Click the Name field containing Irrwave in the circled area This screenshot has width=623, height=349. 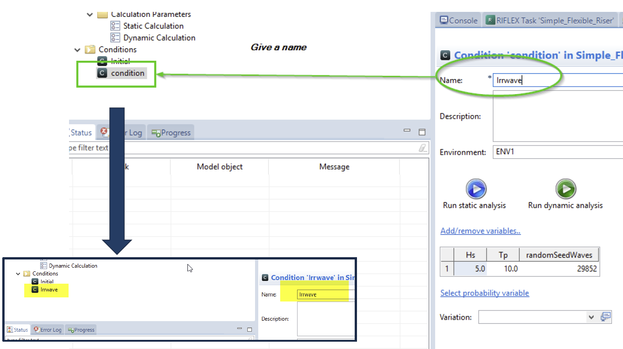coord(558,80)
